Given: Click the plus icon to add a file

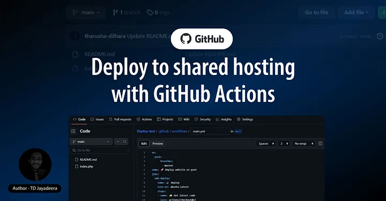Looking at the screenshot, I should 118,142.
